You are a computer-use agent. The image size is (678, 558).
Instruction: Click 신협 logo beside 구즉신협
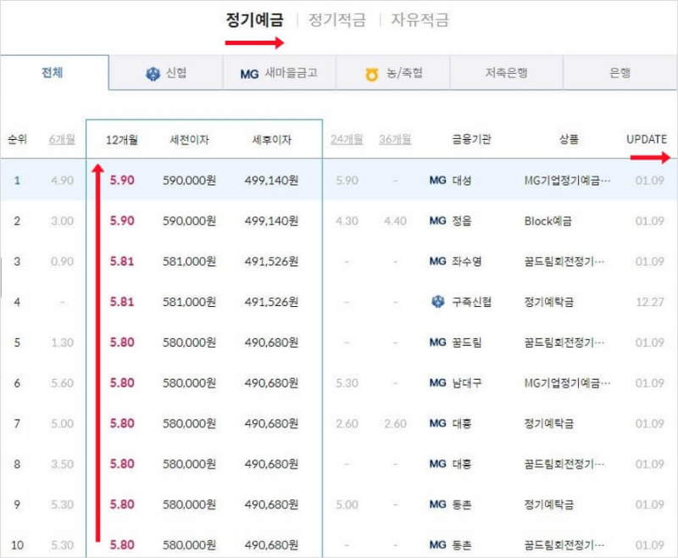point(438,302)
